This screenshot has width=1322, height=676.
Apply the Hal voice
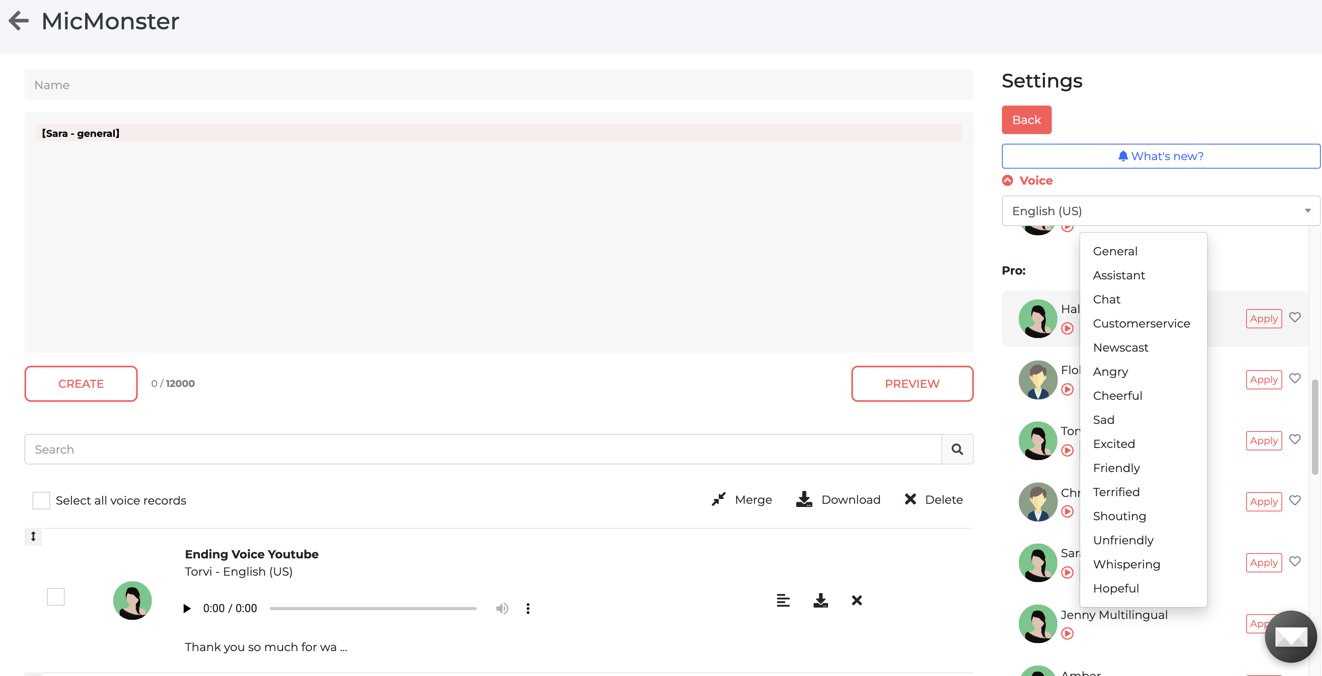[1263, 318]
